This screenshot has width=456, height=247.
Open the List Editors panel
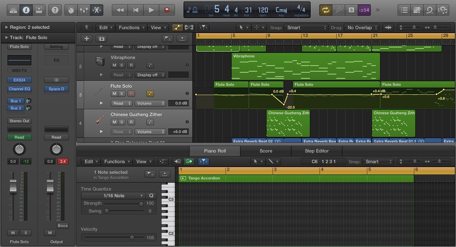[x=404, y=10]
